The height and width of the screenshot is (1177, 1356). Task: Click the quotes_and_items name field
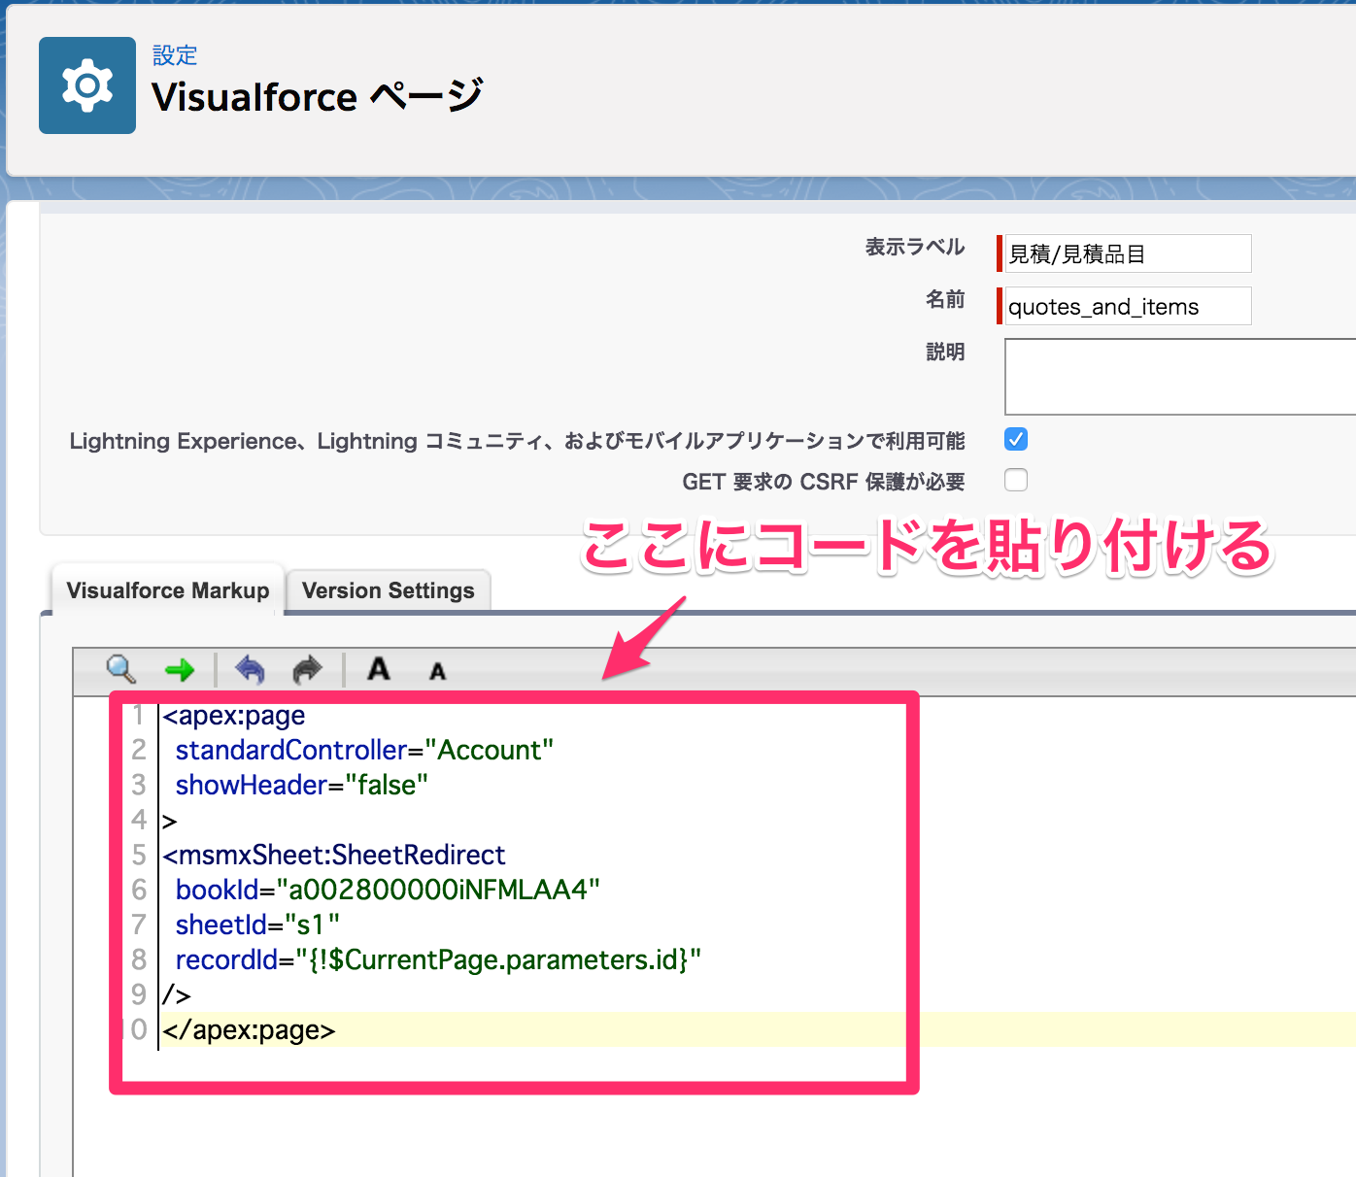[x=1124, y=306]
